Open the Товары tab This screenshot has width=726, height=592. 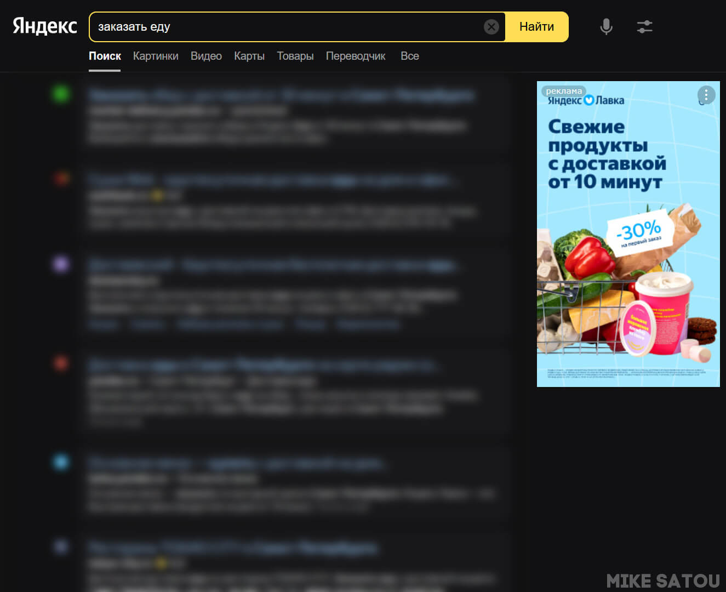click(295, 56)
